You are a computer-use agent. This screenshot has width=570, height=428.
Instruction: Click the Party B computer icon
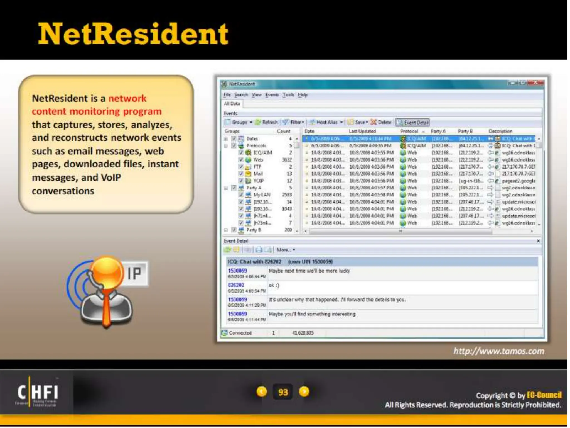pyautogui.click(x=241, y=230)
